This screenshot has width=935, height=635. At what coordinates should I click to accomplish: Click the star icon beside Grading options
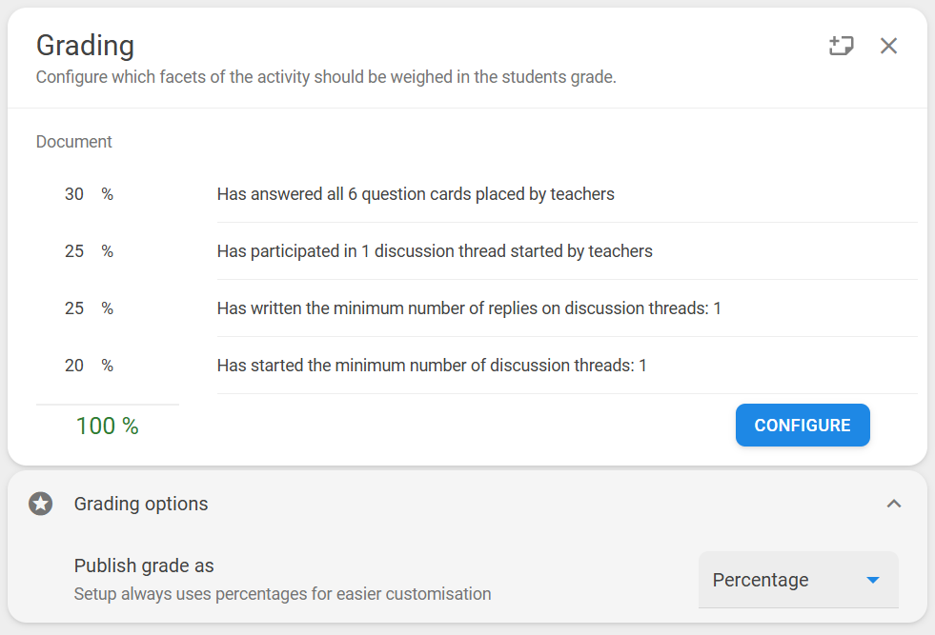point(41,504)
